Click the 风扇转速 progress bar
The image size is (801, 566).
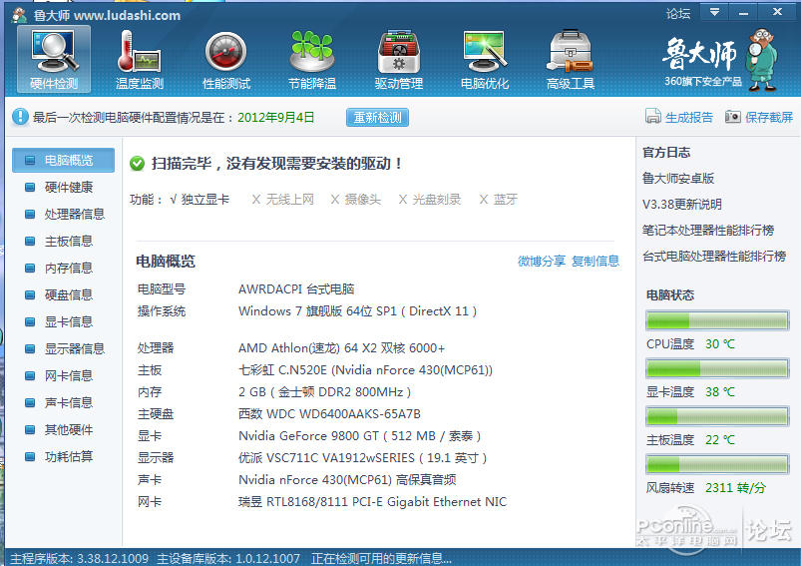(717, 464)
